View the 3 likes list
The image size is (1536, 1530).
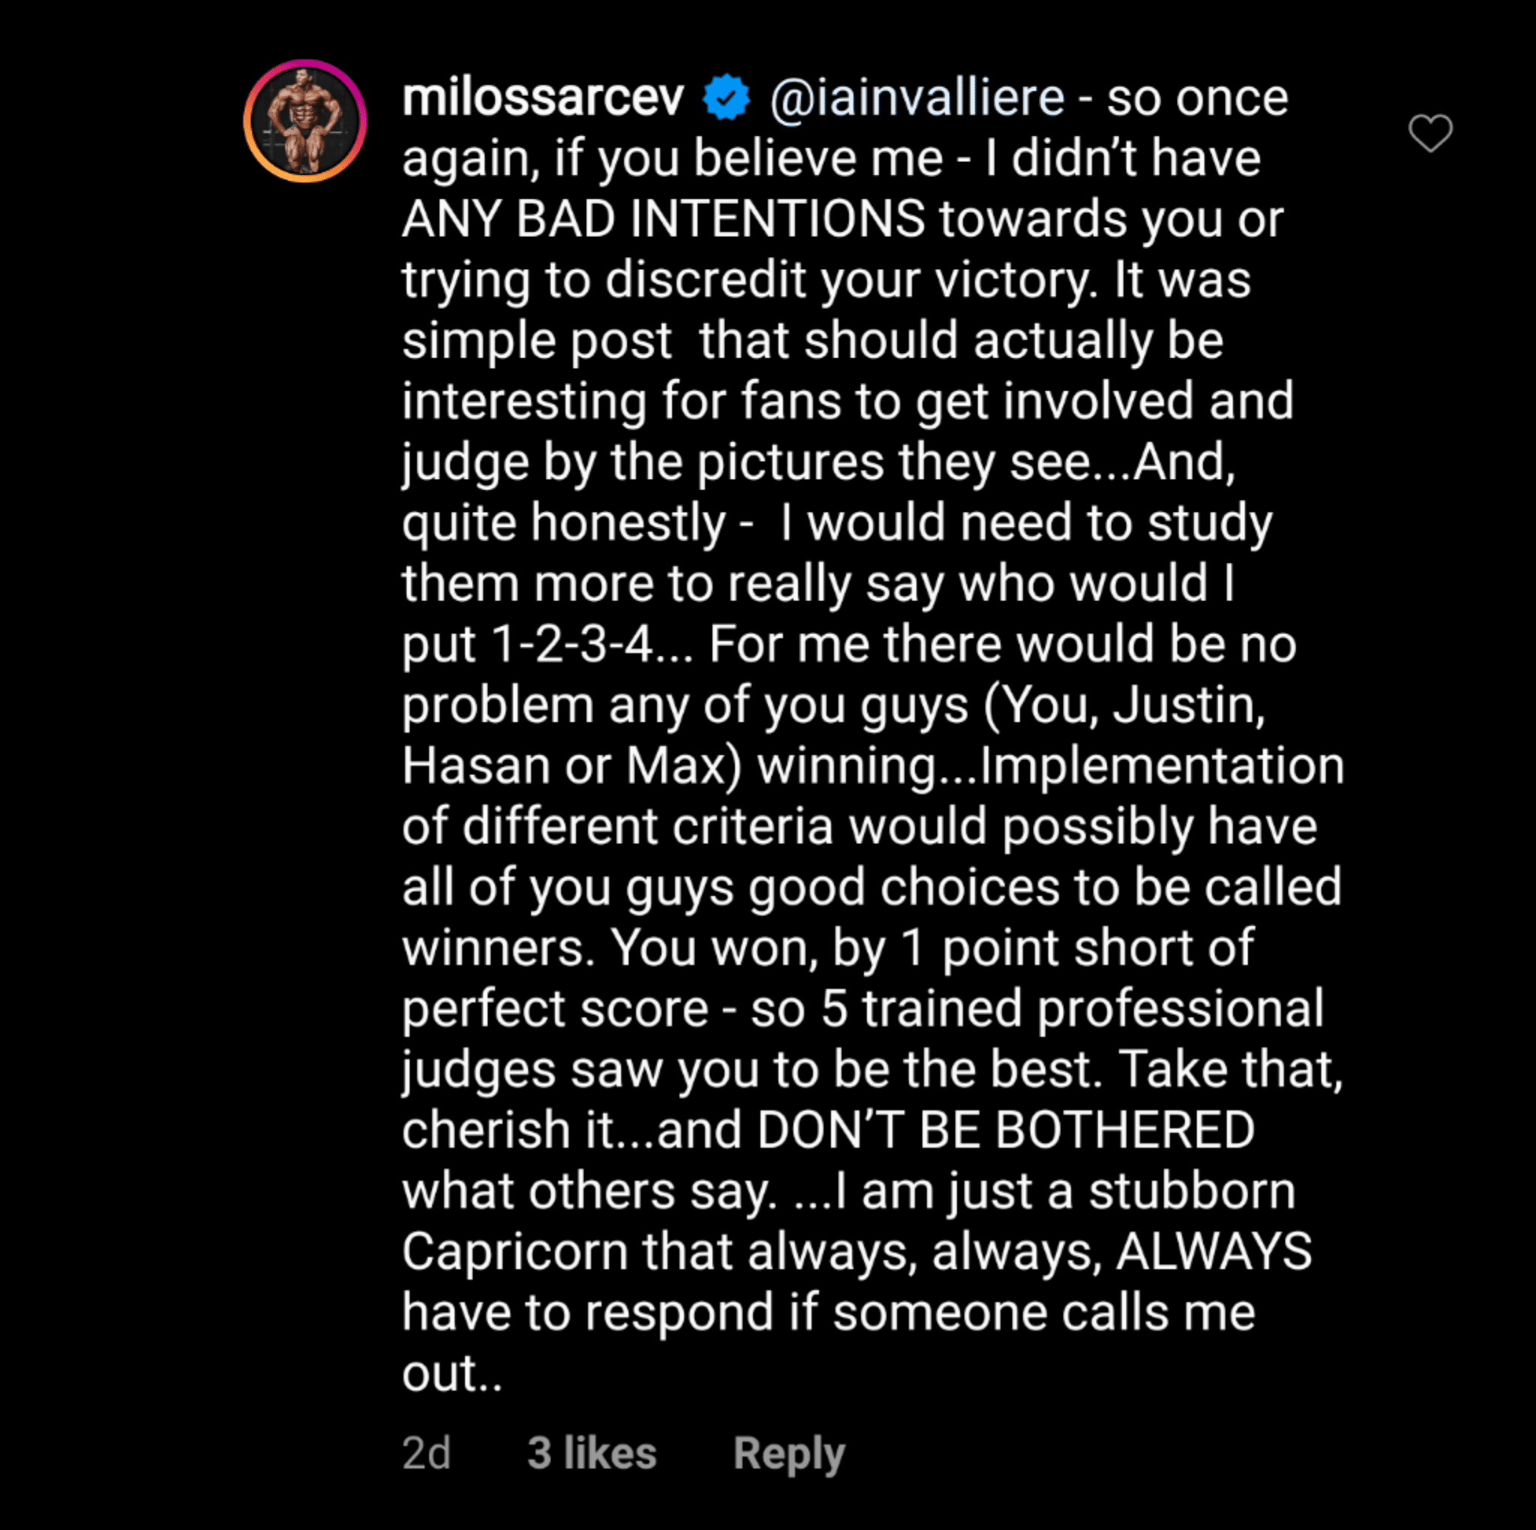pos(592,1453)
